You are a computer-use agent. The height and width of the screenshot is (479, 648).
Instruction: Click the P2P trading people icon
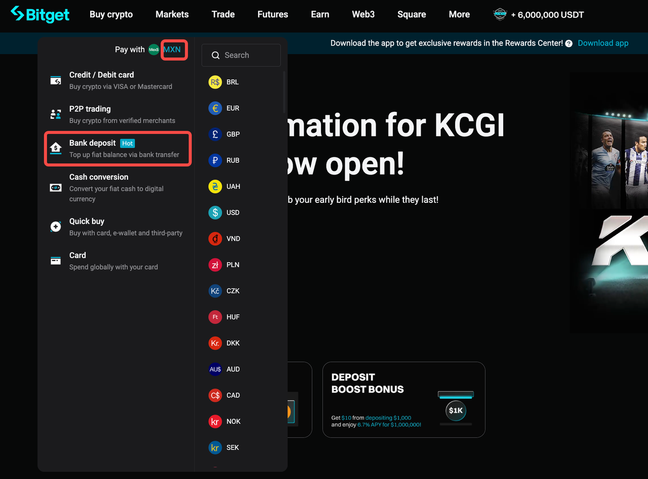(56, 114)
